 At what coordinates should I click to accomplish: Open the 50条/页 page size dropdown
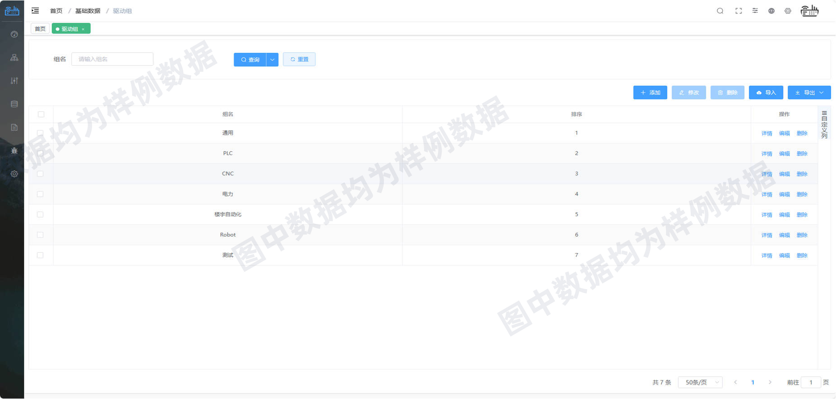[x=700, y=382]
